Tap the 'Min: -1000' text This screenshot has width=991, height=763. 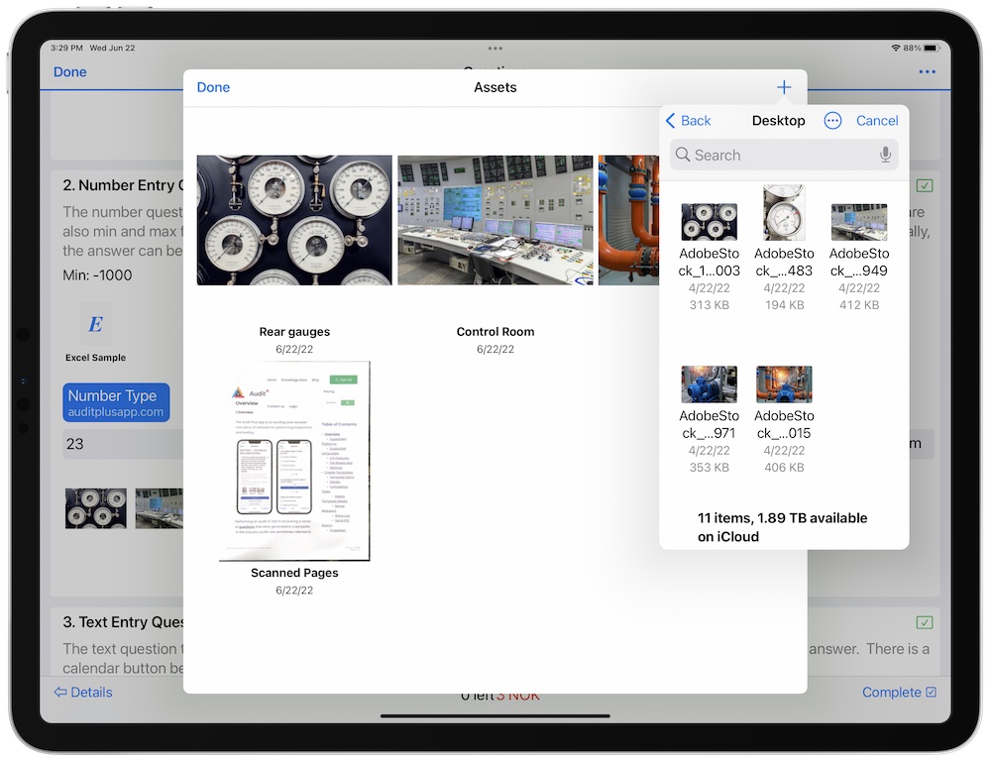[97, 275]
